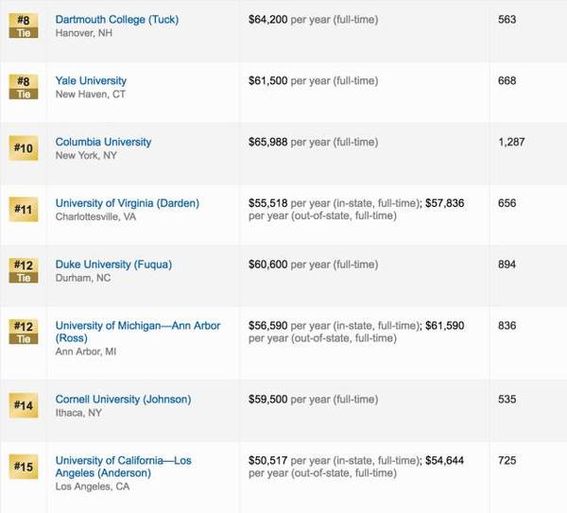The width and height of the screenshot is (567, 513).
Task: Go to the Columbia University page link
Action: click(103, 143)
